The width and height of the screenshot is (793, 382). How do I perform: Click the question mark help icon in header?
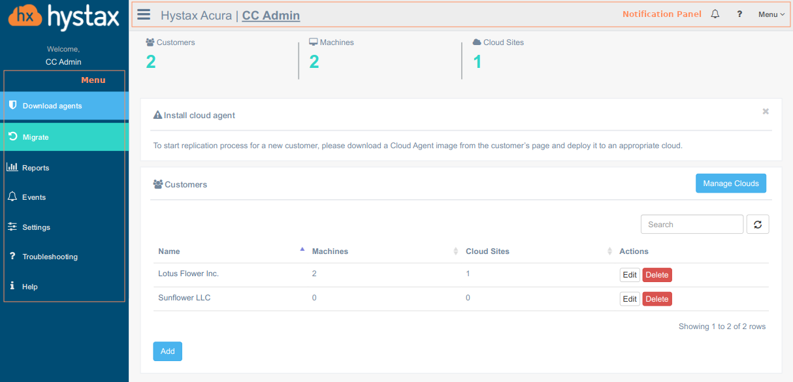739,14
